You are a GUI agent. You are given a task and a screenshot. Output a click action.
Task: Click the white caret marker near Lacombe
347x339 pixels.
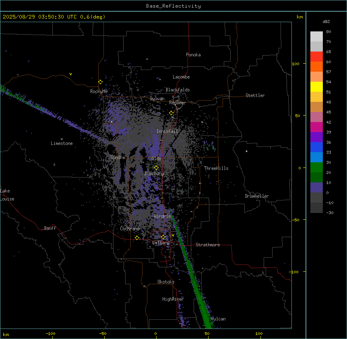tap(160, 79)
